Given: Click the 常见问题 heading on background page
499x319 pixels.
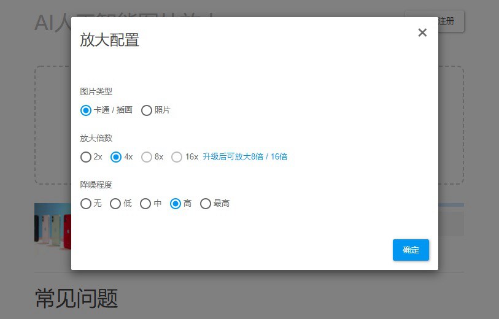Looking at the screenshot, I should point(76,298).
